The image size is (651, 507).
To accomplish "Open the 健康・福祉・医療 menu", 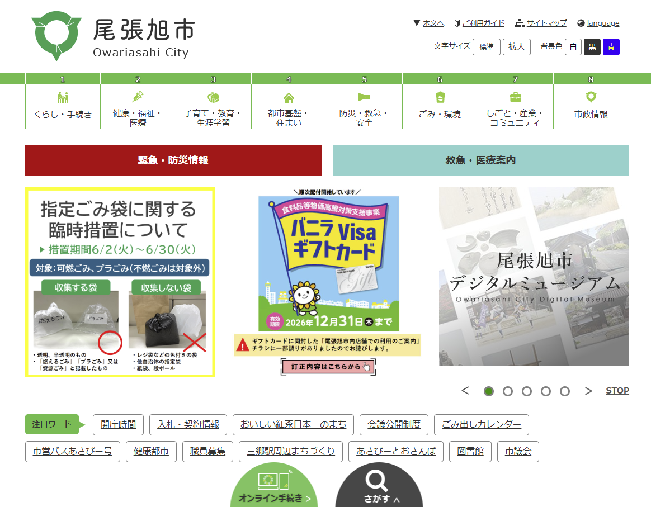I will click(x=138, y=106).
